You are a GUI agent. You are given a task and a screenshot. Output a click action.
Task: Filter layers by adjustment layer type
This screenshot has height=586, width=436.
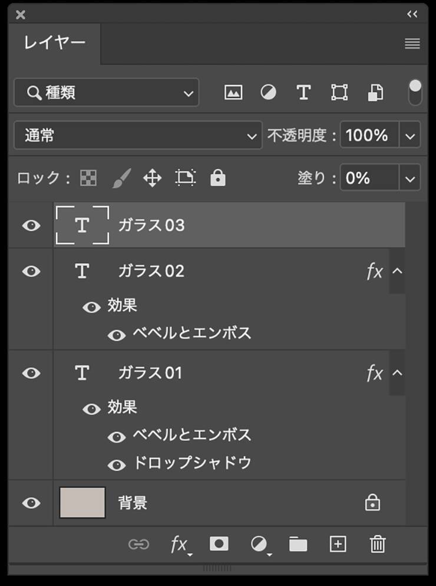click(x=269, y=92)
